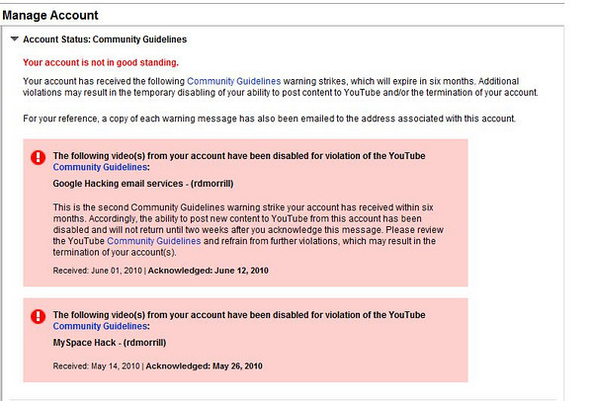The height and width of the screenshot is (401, 593).
Task: Click bold disabled-video heading in first strike box
Action: (x=239, y=161)
